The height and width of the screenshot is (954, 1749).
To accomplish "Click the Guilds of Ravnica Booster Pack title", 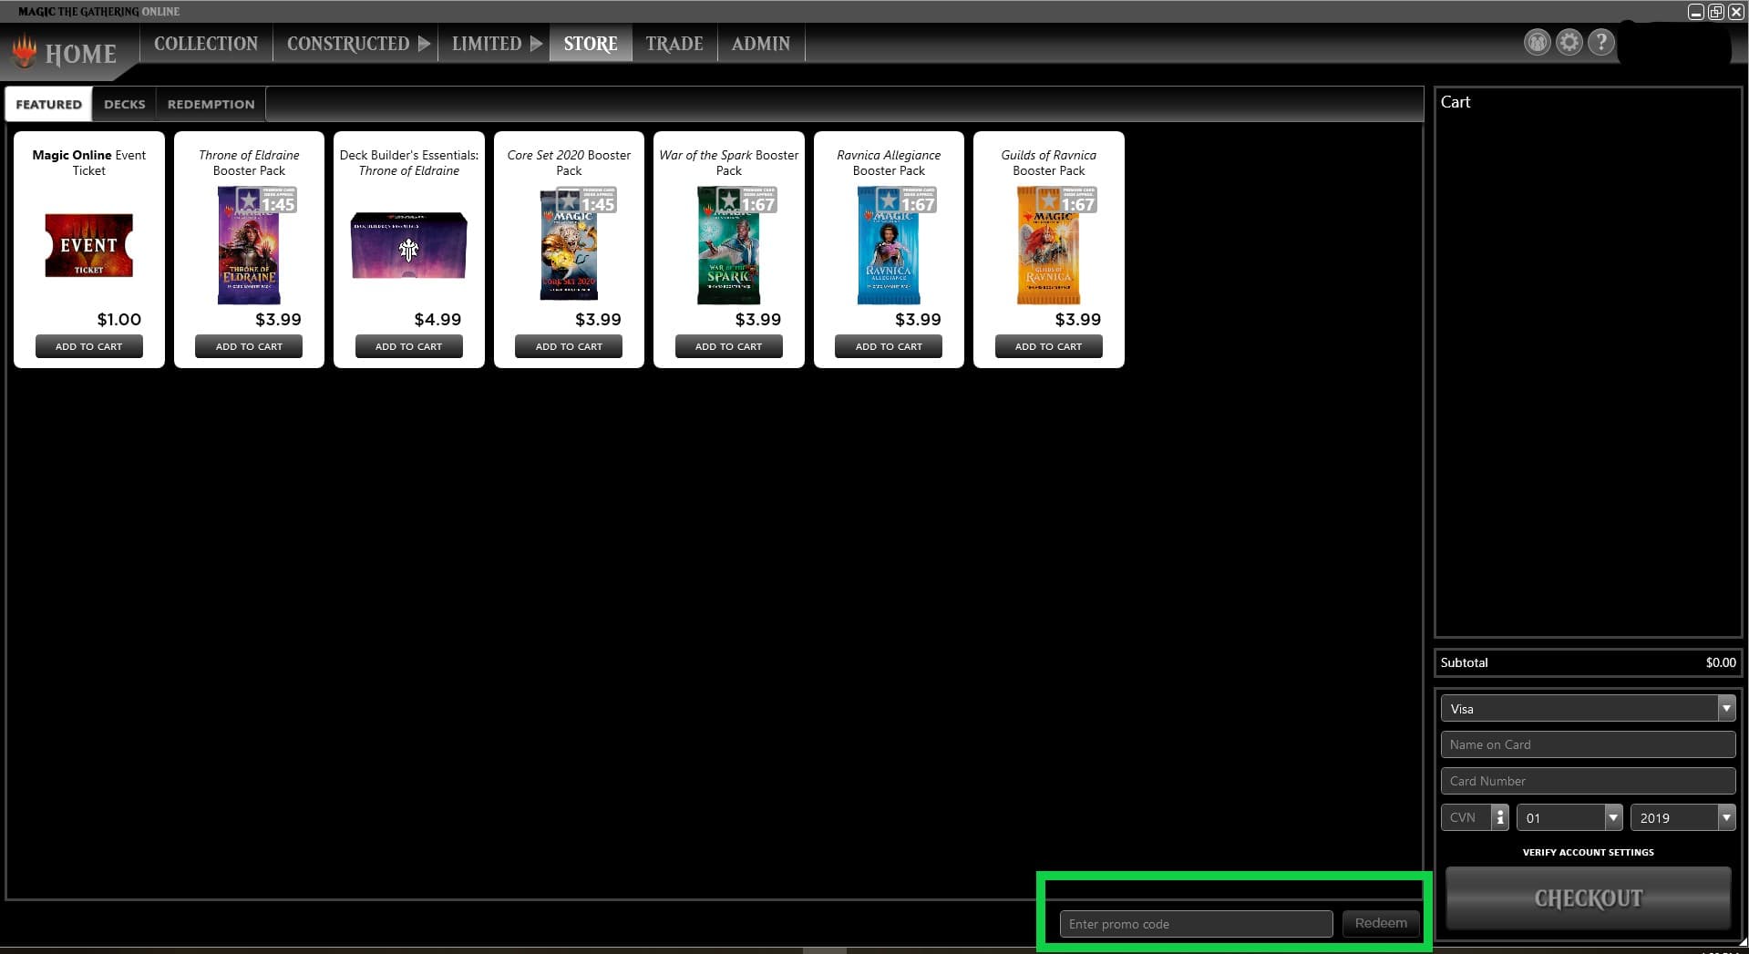I will click(x=1049, y=162).
